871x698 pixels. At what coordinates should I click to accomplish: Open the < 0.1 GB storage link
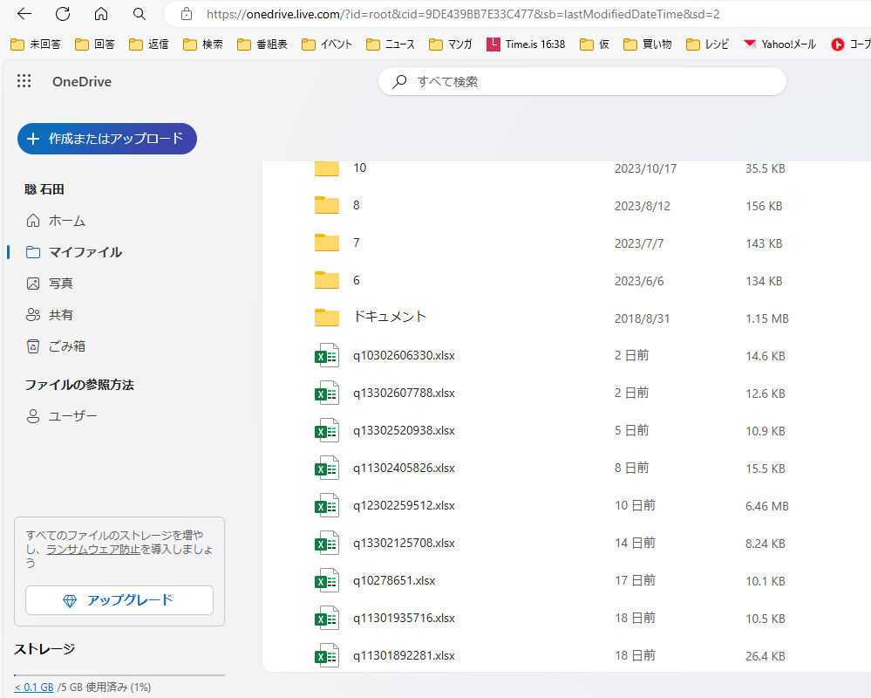(x=34, y=688)
